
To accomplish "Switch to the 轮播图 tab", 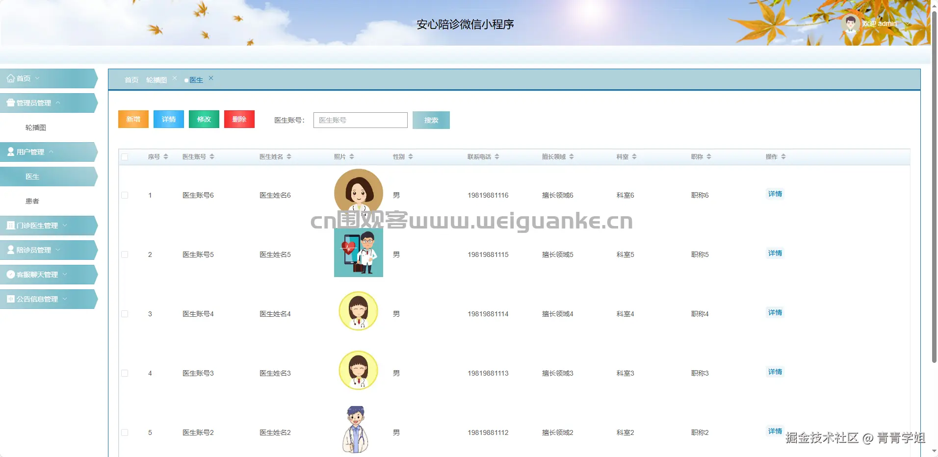I will [x=156, y=79].
